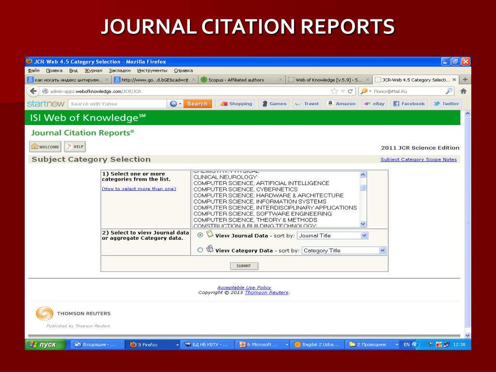Viewport: 496px width, 372px height.
Task: Follow the Thomson Reuters copyright link
Action: pos(267,292)
